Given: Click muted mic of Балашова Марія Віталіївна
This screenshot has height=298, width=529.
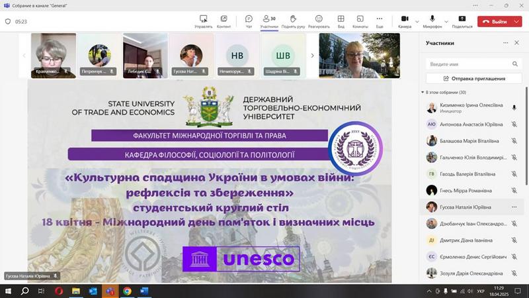Looking at the screenshot, I should 514,141.
